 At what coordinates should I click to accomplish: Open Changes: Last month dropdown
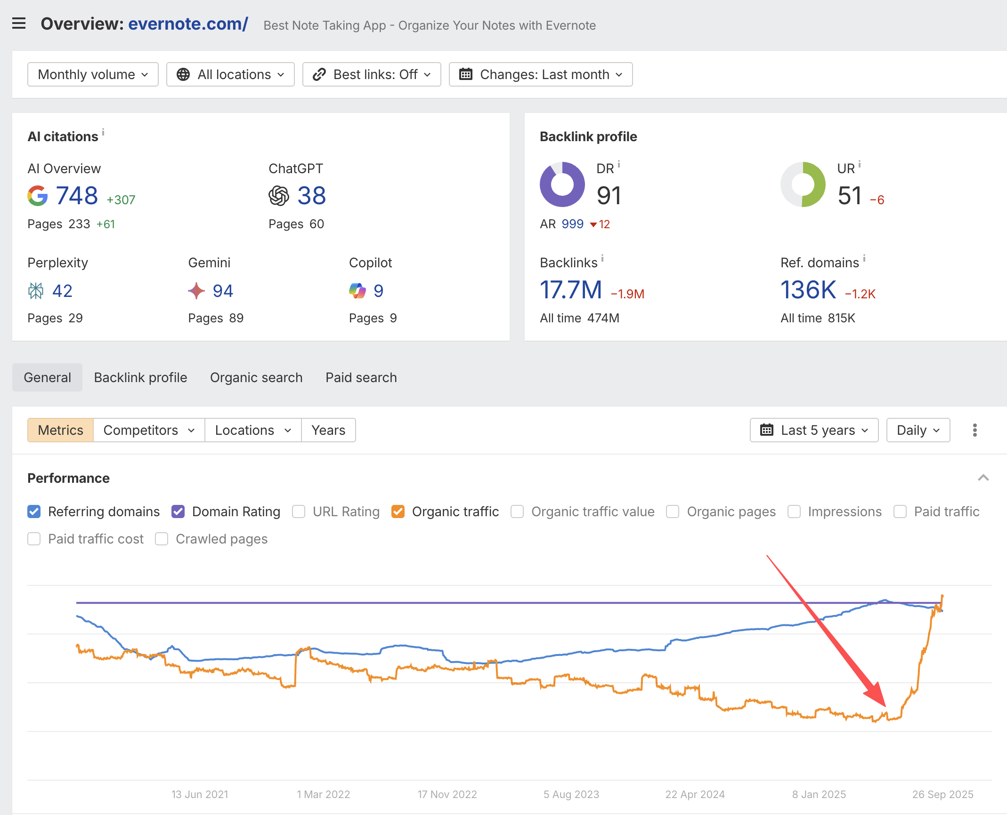coord(541,74)
